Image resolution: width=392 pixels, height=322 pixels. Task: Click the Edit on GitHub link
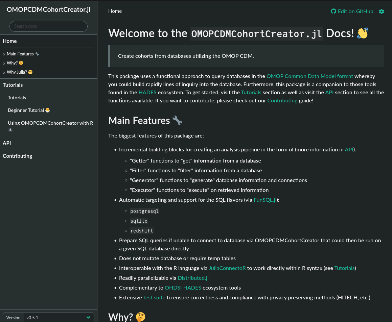click(x=352, y=11)
